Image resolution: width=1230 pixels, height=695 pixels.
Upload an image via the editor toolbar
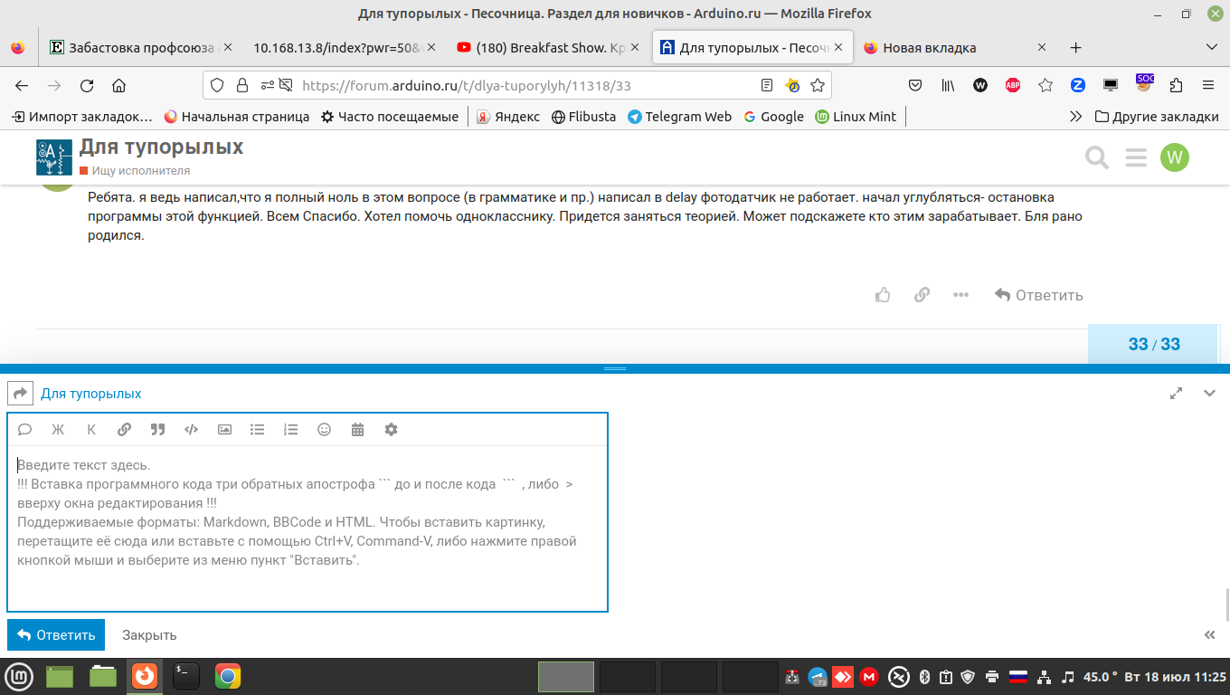(x=224, y=430)
